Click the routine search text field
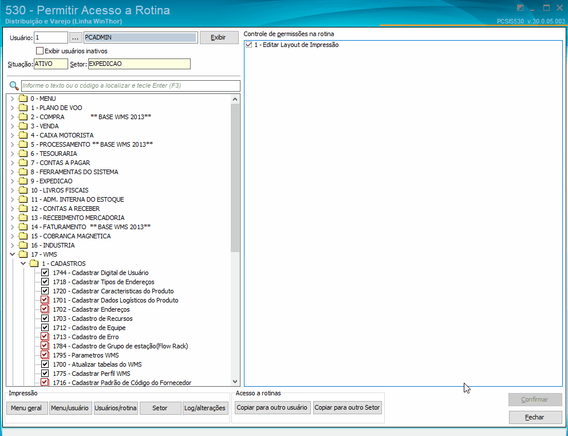 [x=131, y=86]
